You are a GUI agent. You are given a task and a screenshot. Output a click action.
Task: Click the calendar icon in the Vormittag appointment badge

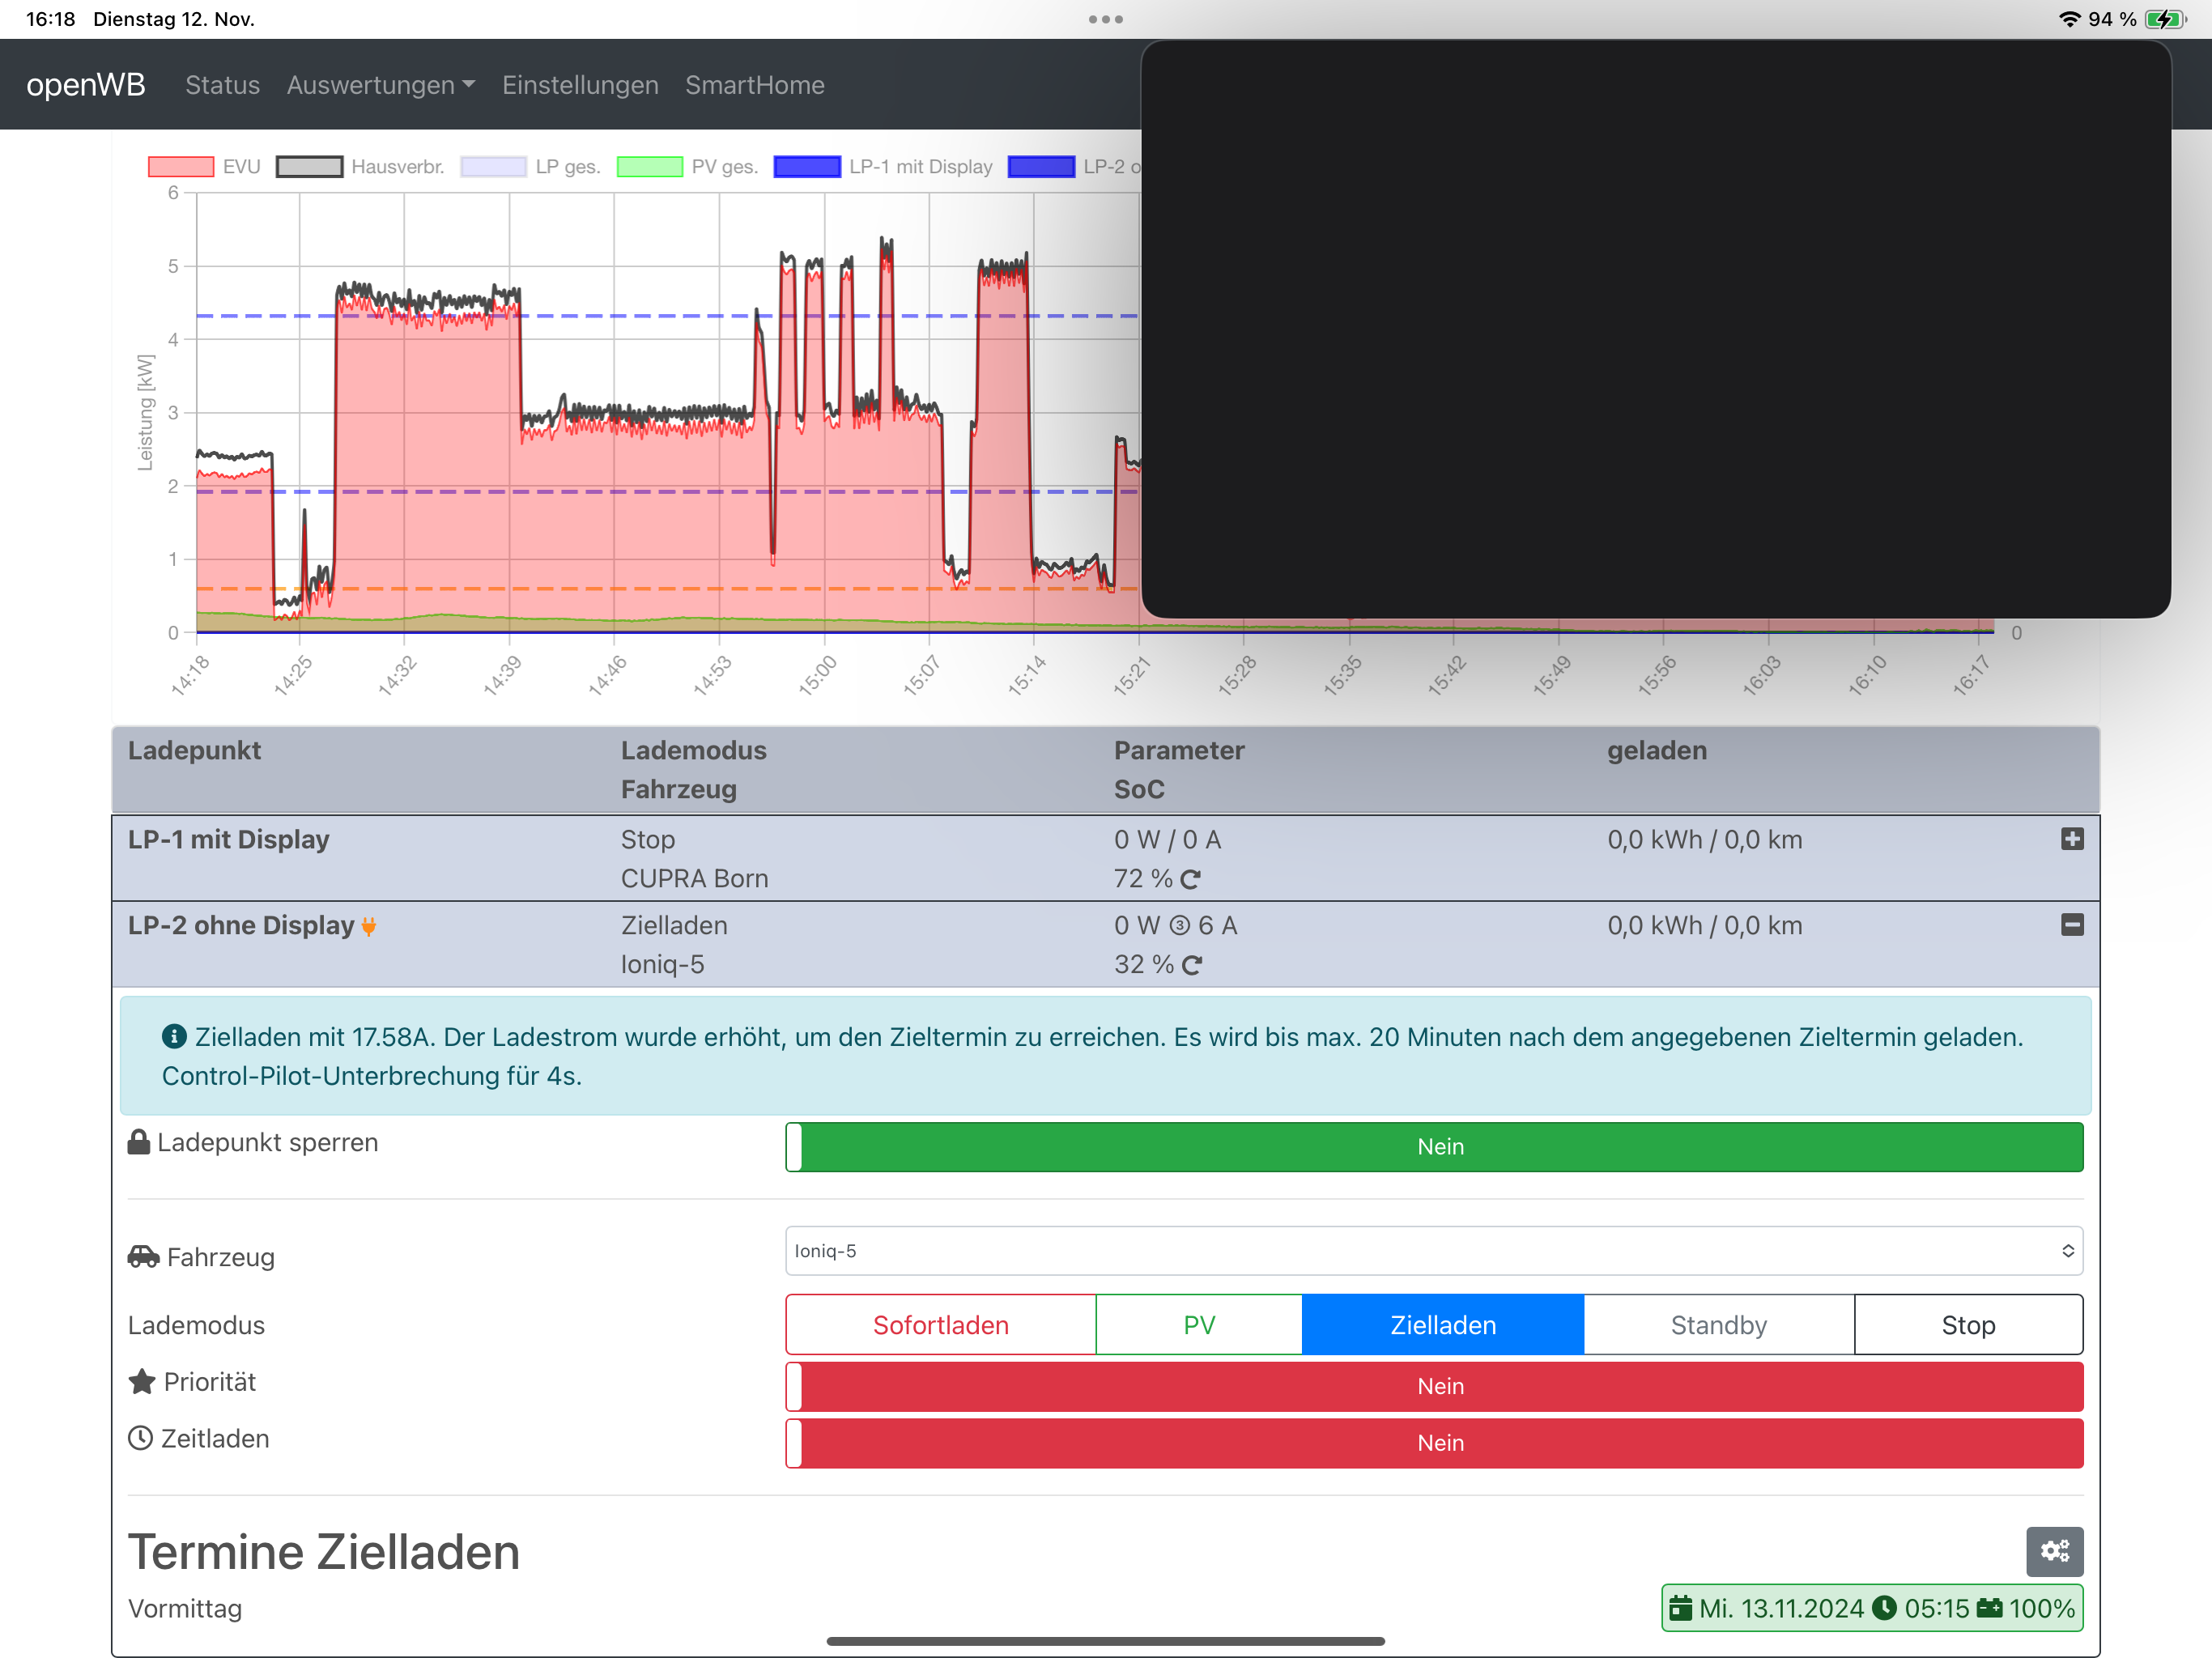pos(1681,1608)
